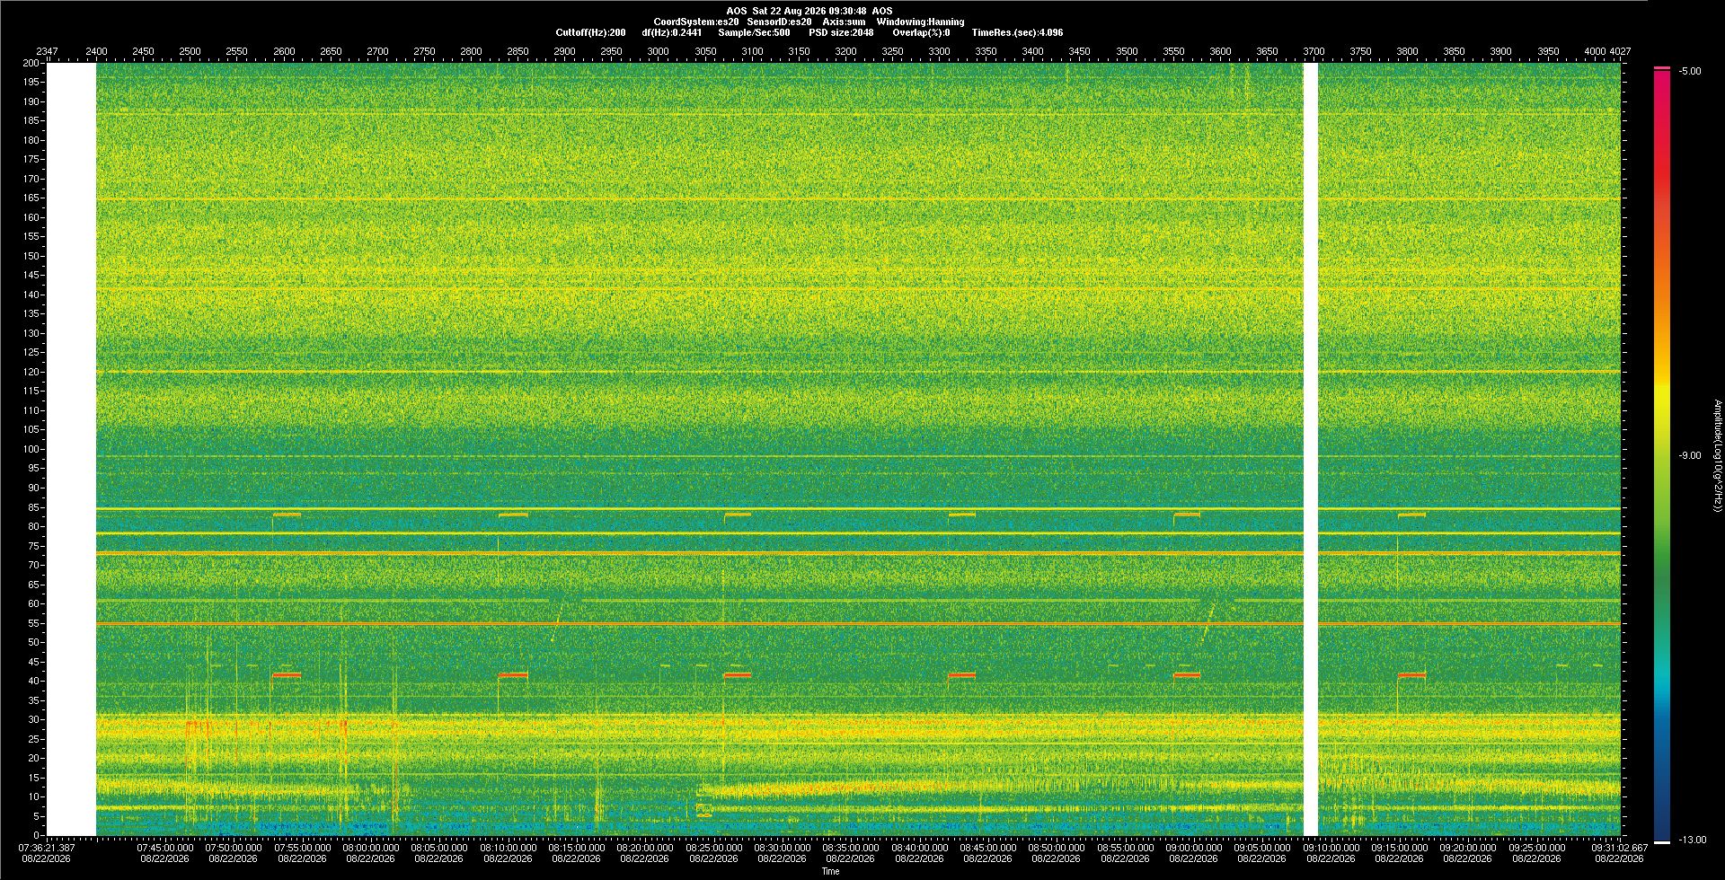
Task: Click the '-5.00' color scale label
Action: pyautogui.click(x=1690, y=71)
